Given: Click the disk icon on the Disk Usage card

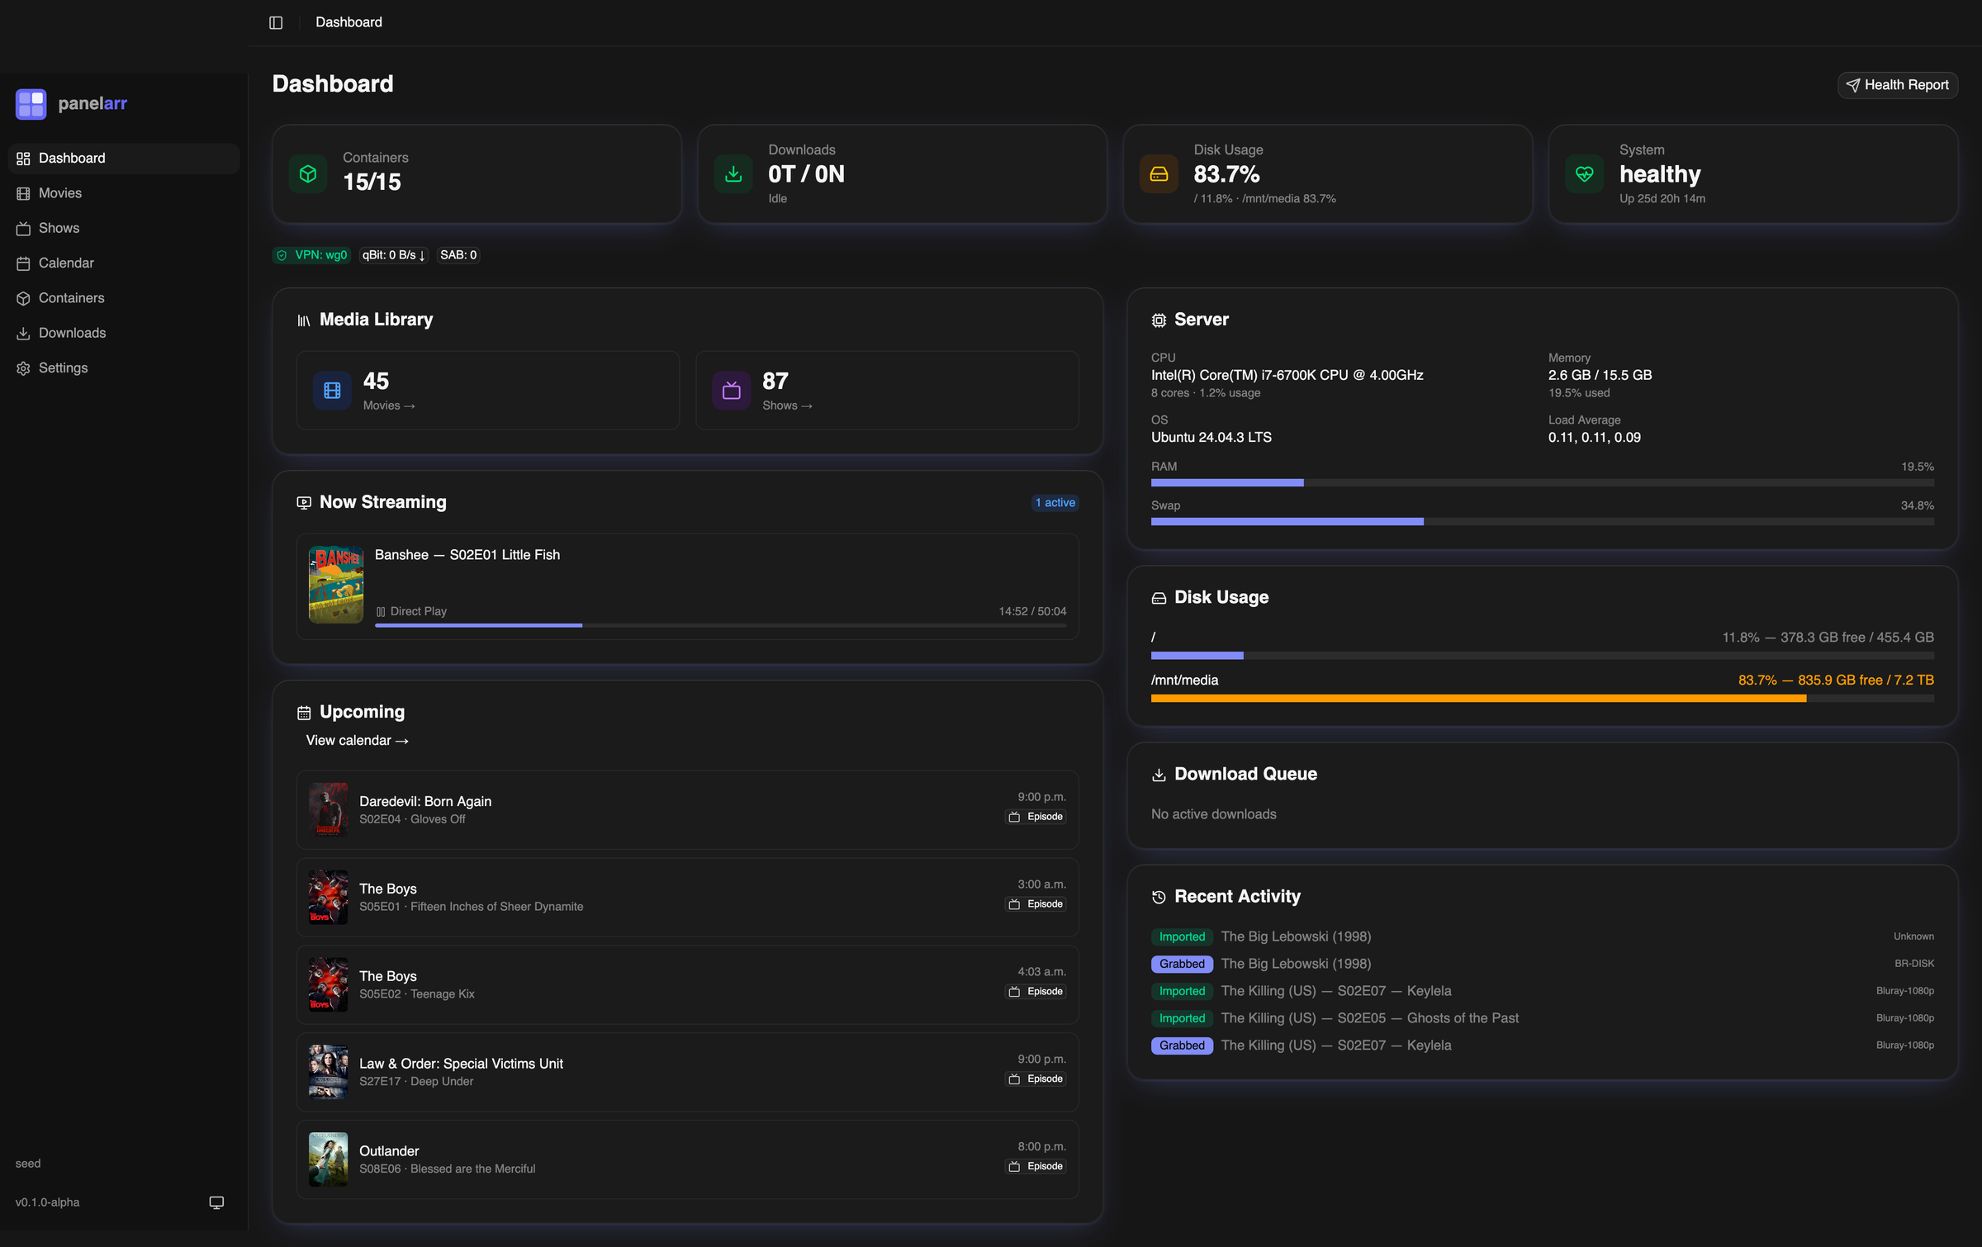Looking at the screenshot, I should 1159,173.
